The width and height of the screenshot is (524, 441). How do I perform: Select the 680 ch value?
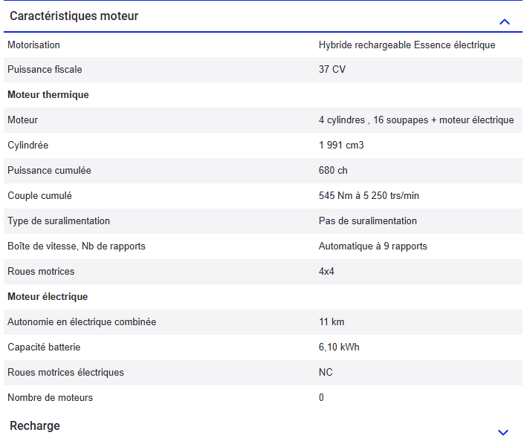click(x=333, y=170)
